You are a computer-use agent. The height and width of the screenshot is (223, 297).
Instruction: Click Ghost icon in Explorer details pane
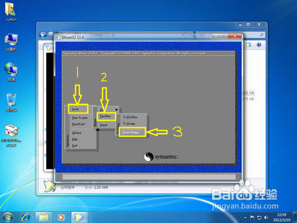(x=50, y=186)
